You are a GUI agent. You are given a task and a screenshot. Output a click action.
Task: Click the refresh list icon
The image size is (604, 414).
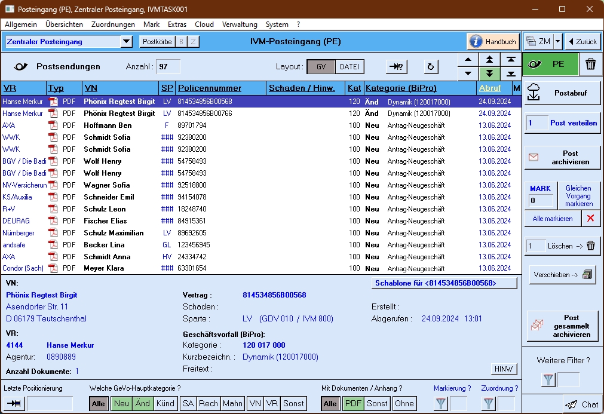click(x=432, y=67)
